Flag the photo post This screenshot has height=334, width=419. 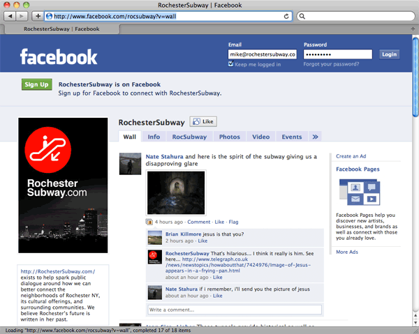point(233,222)
